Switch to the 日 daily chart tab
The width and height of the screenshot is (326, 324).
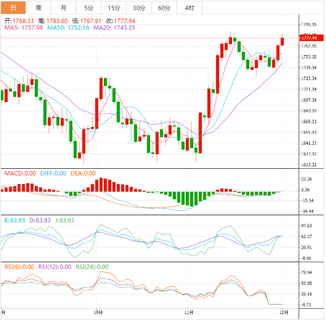click(x=13, y=8)
